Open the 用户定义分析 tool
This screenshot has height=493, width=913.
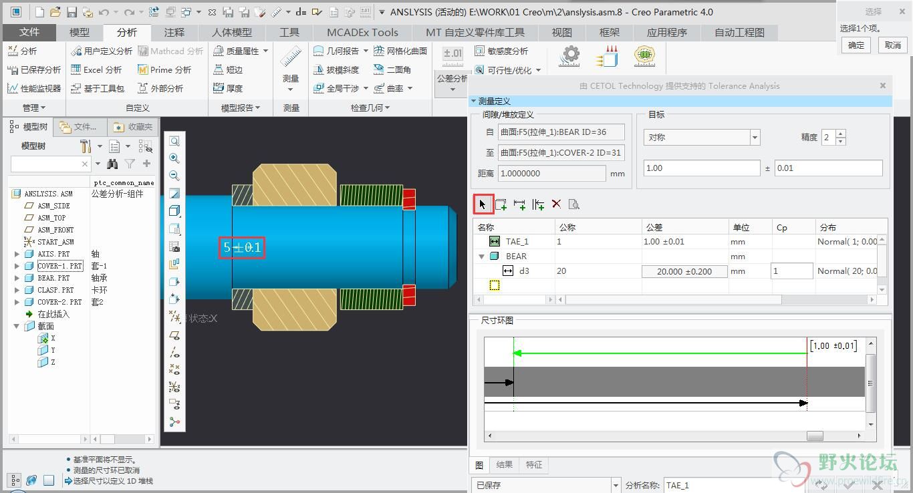(102, 51)
